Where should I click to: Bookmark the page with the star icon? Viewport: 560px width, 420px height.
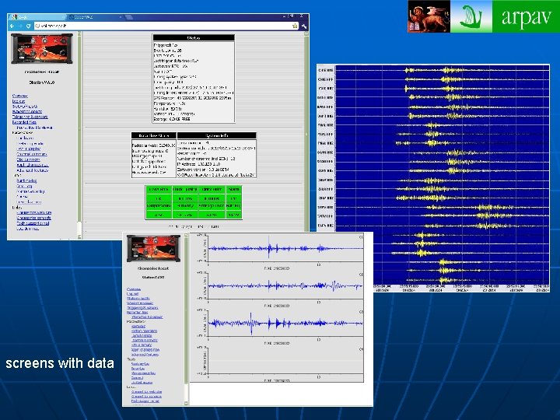(295, 26)
